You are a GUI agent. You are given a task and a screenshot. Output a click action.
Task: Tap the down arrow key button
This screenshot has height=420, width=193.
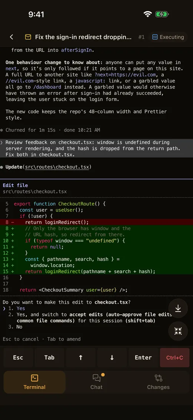coord(112,357)
